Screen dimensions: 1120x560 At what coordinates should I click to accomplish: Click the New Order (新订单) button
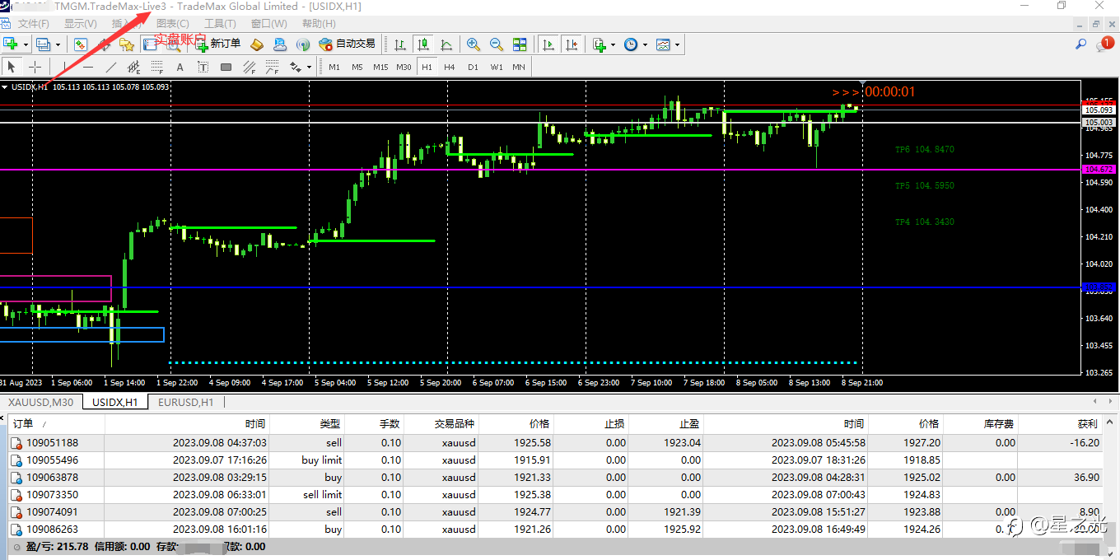[x=218, y=44]
